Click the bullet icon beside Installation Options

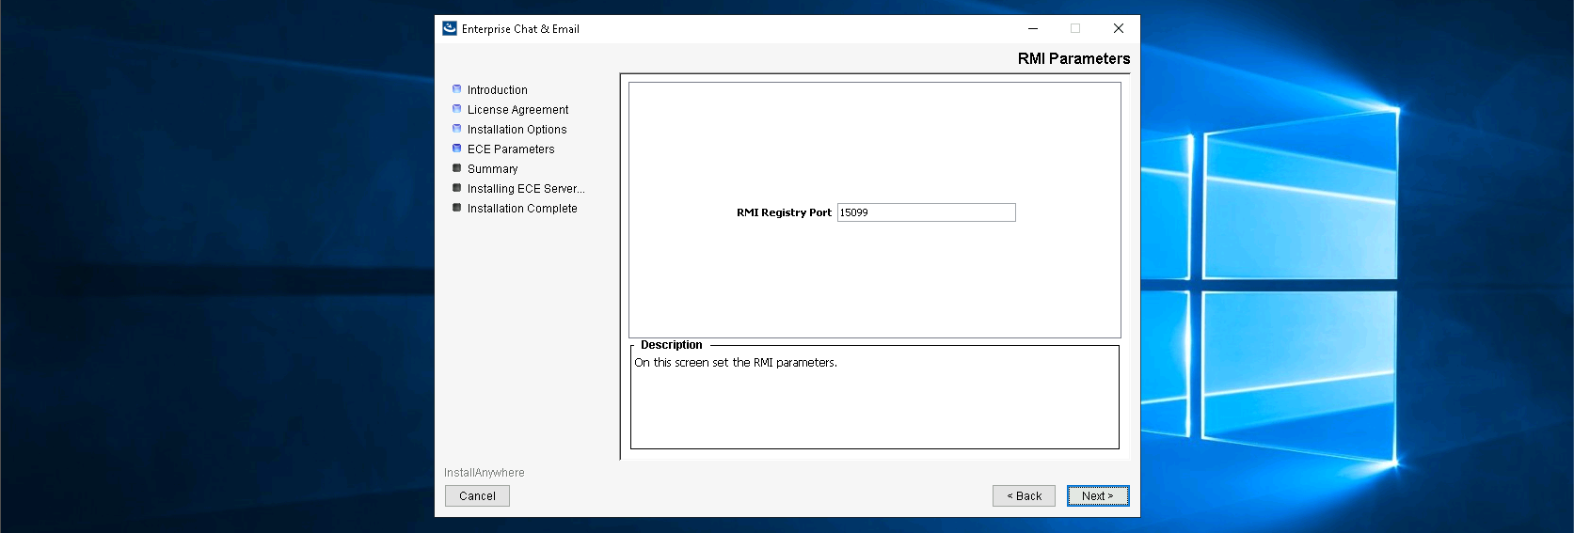(x=457, y=129)
